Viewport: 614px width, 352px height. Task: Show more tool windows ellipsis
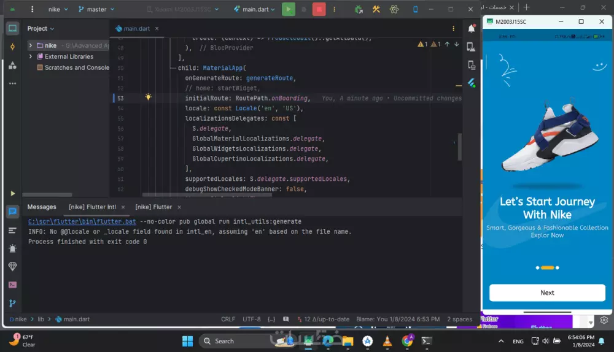point(12,83)
